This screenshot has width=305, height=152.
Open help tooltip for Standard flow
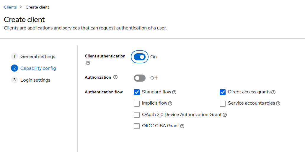tap(174, 92)
